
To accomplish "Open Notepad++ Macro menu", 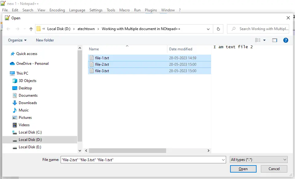I will tap(125, 10).
